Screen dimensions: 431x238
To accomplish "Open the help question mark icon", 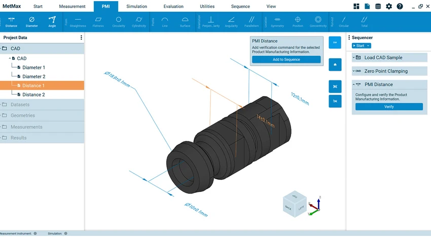I will pyautogui.click(x=400, y=6).
